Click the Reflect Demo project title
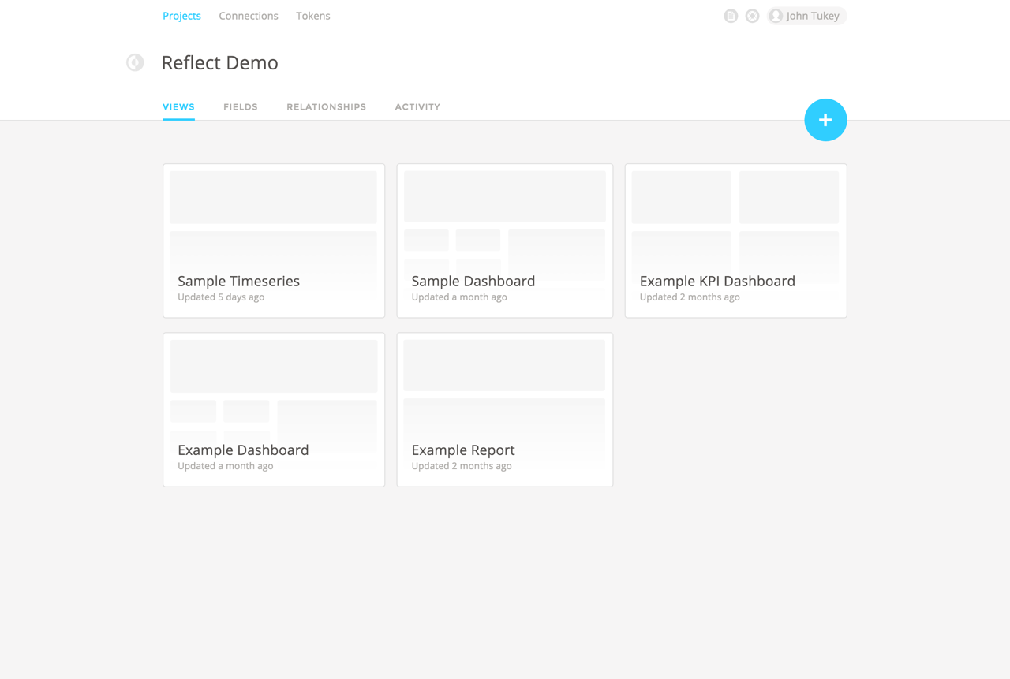 (x=219, y=63)
